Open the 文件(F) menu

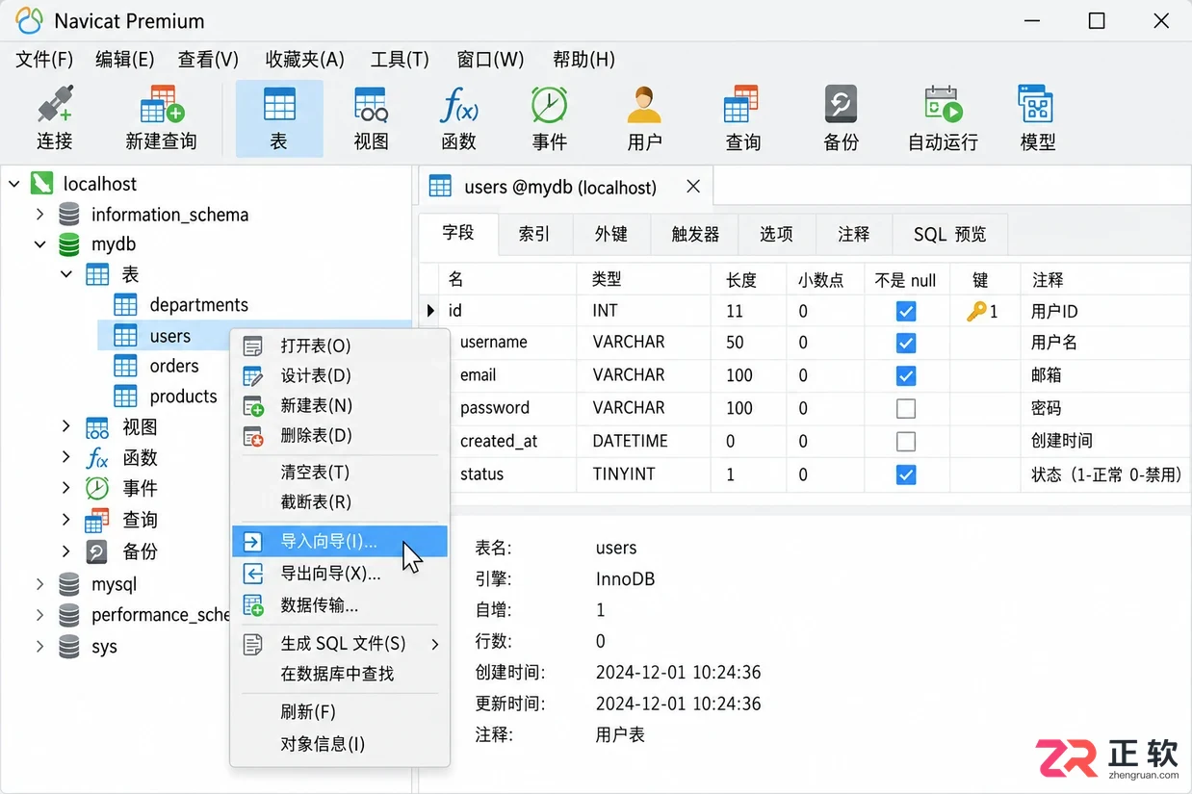44,60
